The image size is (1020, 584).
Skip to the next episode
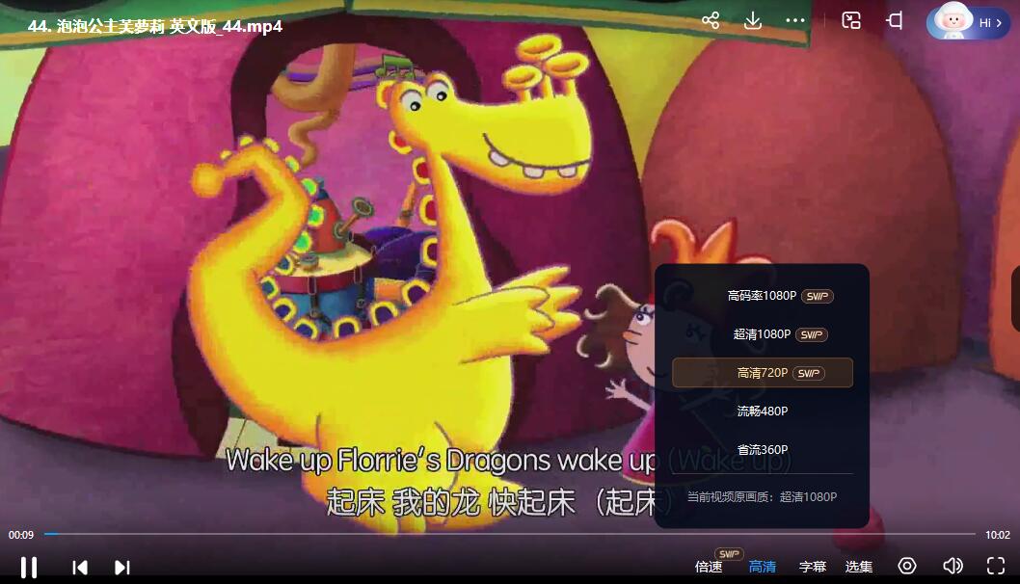(x=122, y=567)
